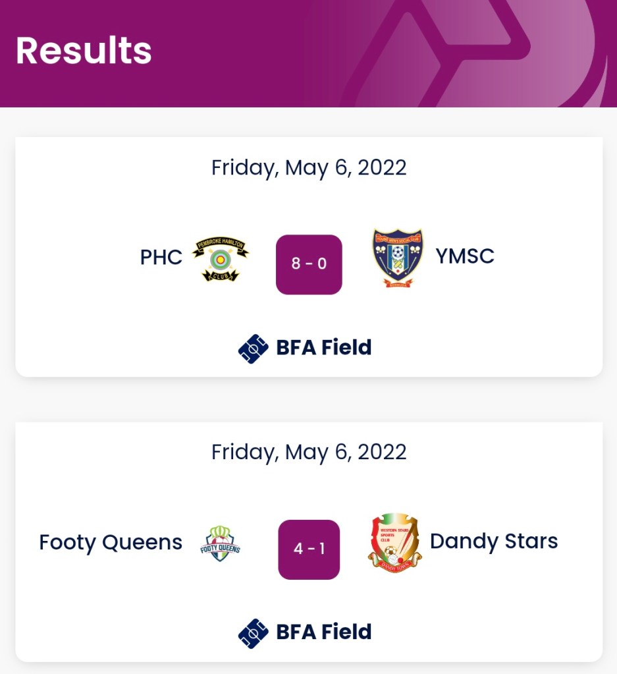Click the Dandy Stars club logo
Image resolution: width=617 pixels, height=674 pixels.
click(394, 543)
